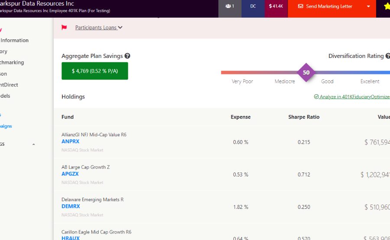Click the ANPRX fund ticker link
The image size is (390, 240).
coord(70,141)
